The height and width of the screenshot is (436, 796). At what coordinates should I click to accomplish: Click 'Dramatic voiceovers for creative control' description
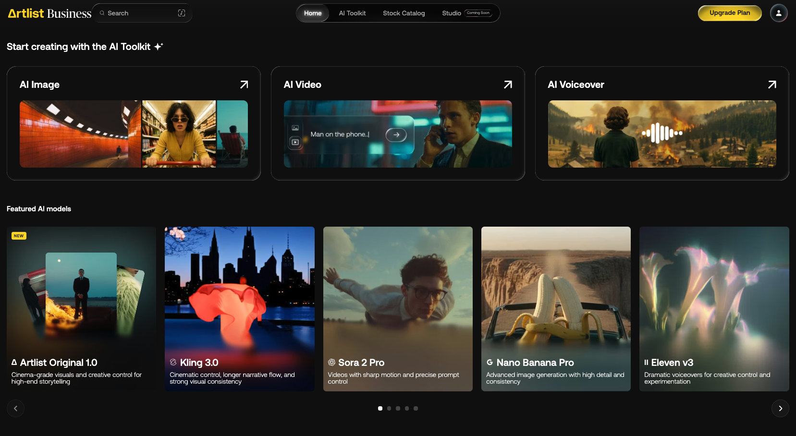click(707, 378)
